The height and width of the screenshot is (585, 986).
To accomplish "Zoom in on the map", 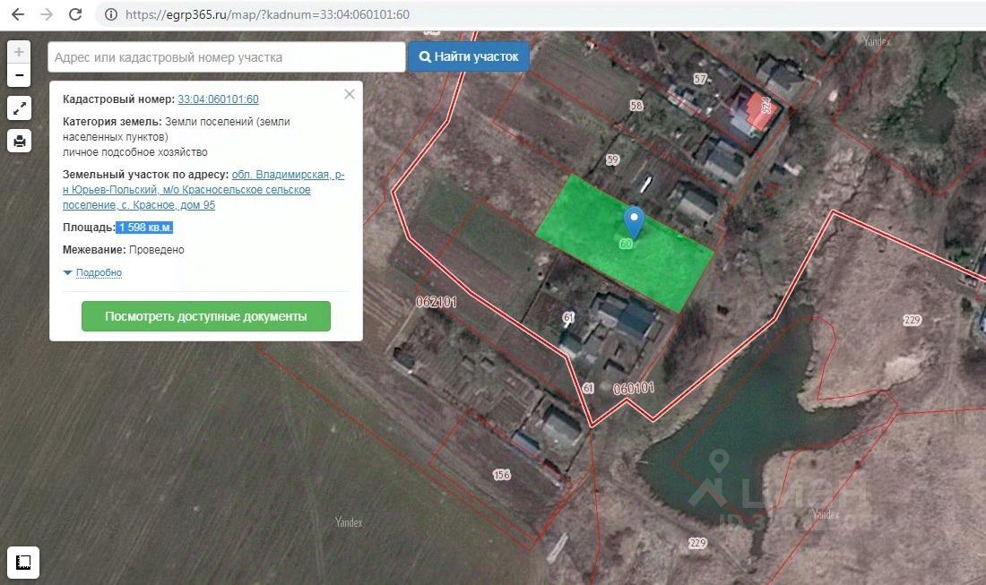I will pos(19,52).
